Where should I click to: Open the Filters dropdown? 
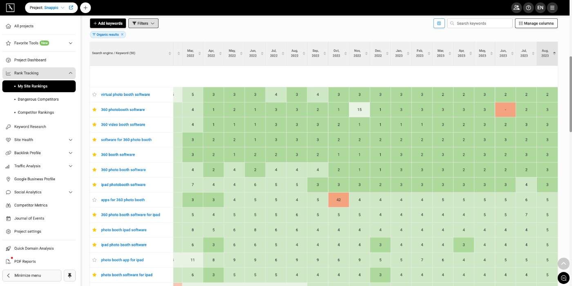click(x=143, y=23)
